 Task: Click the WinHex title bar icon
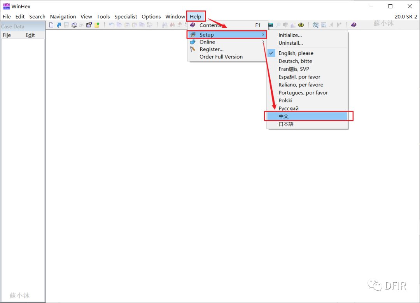pos(6,6)
